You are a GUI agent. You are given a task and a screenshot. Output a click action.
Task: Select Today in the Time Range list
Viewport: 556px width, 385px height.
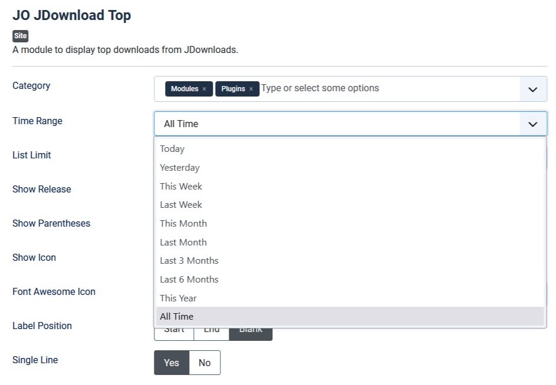(172, 148)
